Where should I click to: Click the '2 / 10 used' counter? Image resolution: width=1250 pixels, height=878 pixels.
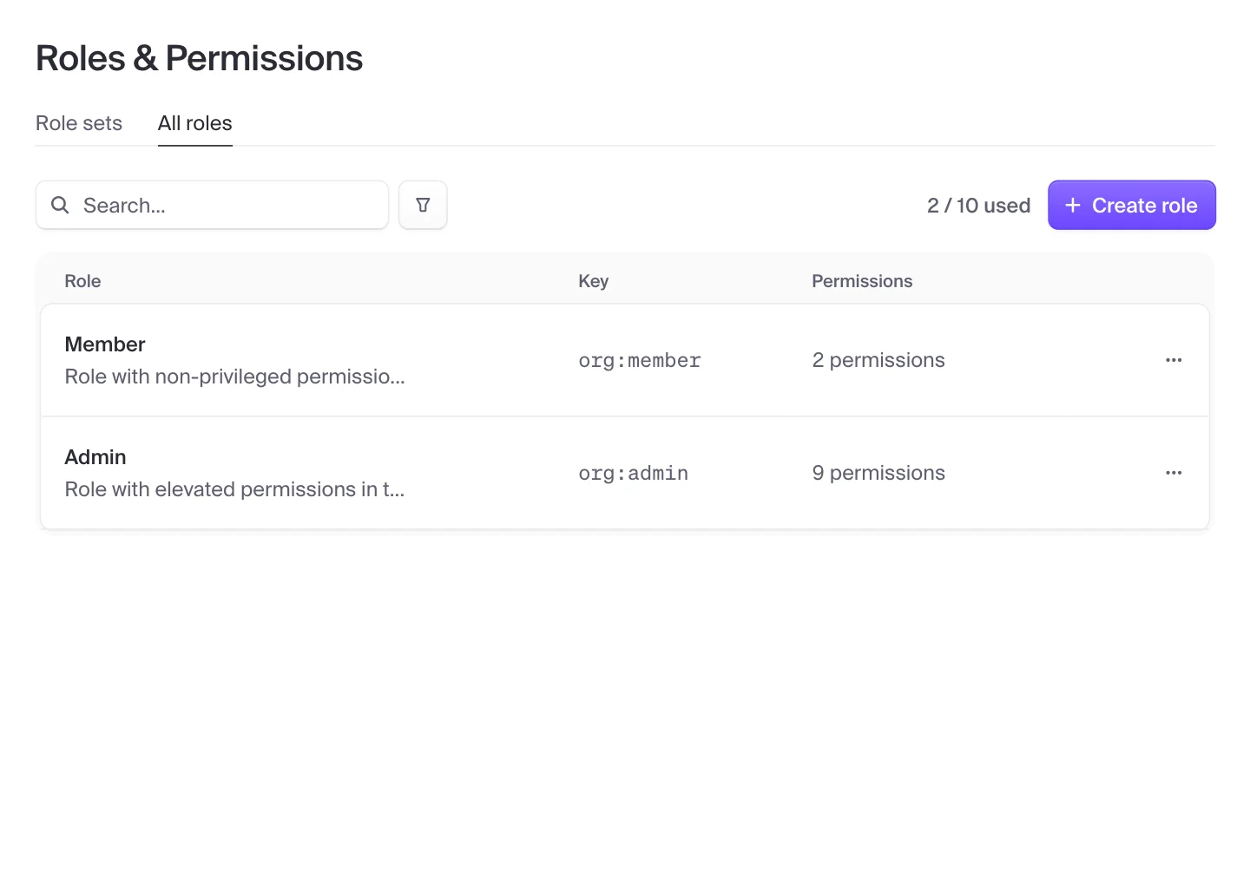(x=979, y=206)
